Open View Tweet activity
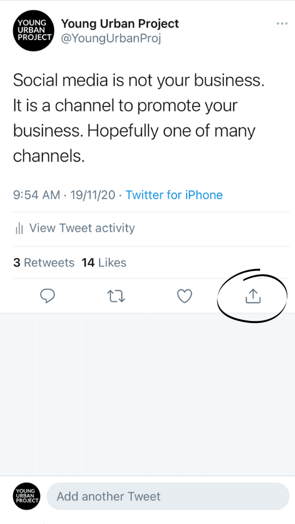 click(75, 228)
